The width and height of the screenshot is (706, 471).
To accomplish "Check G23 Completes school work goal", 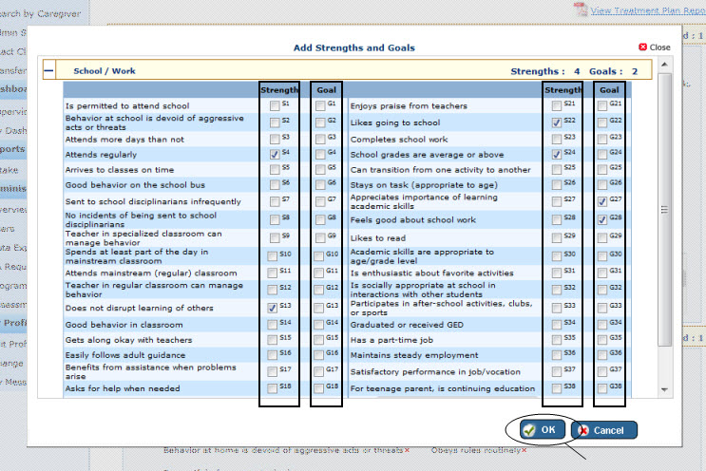I will tap(602, 139).
